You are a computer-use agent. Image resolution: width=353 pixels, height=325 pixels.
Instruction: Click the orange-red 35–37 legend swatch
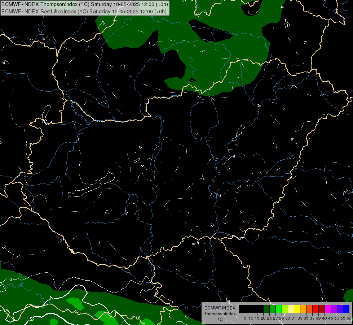pyautogui.click(x=309, y=309)
